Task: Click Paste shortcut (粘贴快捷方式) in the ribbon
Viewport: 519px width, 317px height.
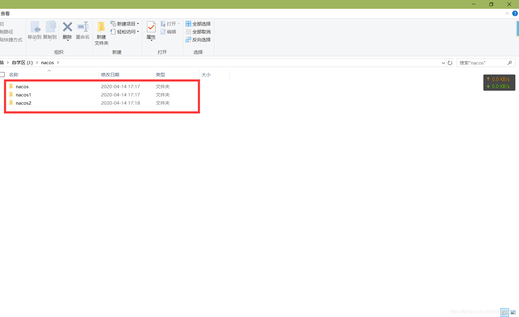Action: point(11,40)
